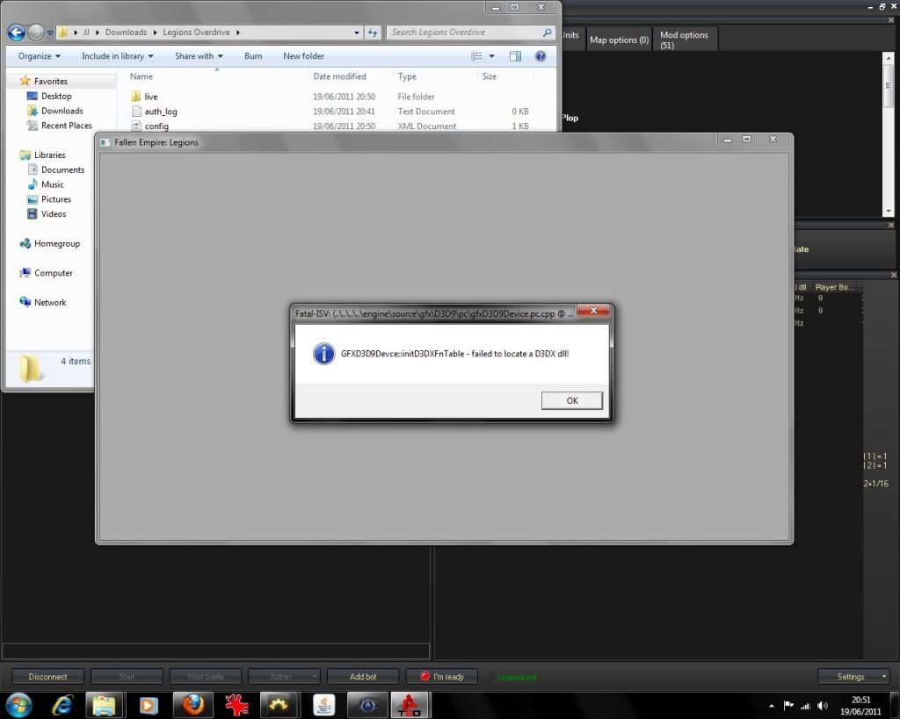Close the Fatal-ISV error dialog
Screen dimensions: 900x719
[593, 310]
